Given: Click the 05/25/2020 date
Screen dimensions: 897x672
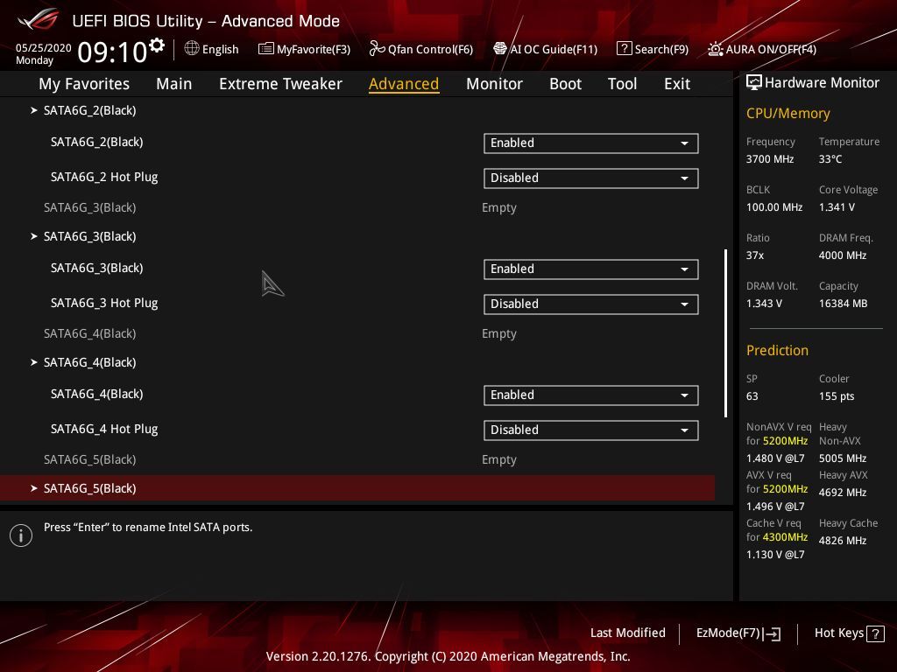Looking at the screenshot, I should pyautogui.click(x=44, y=48).
